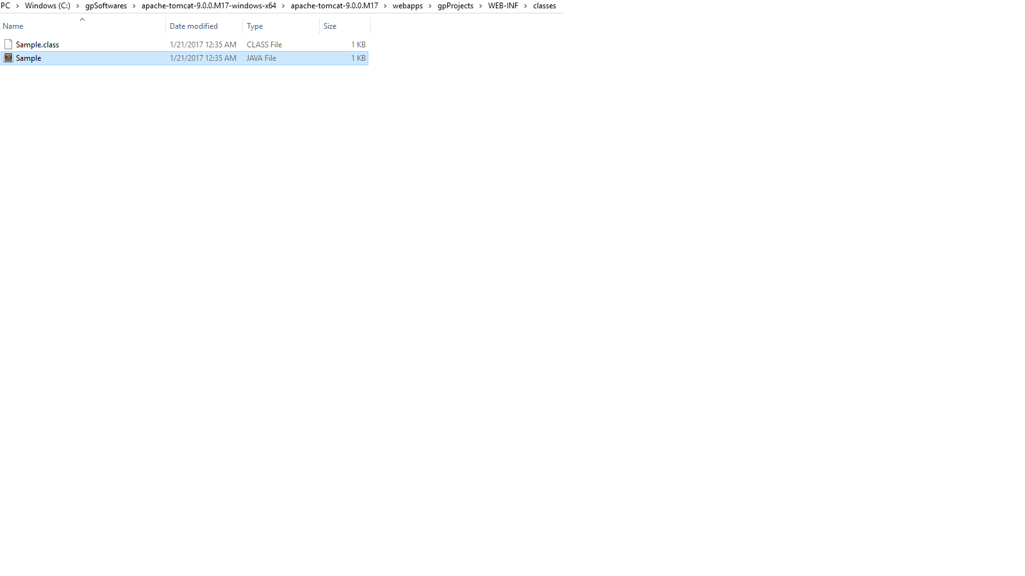Sort files by Date modified column

[193, 26]
